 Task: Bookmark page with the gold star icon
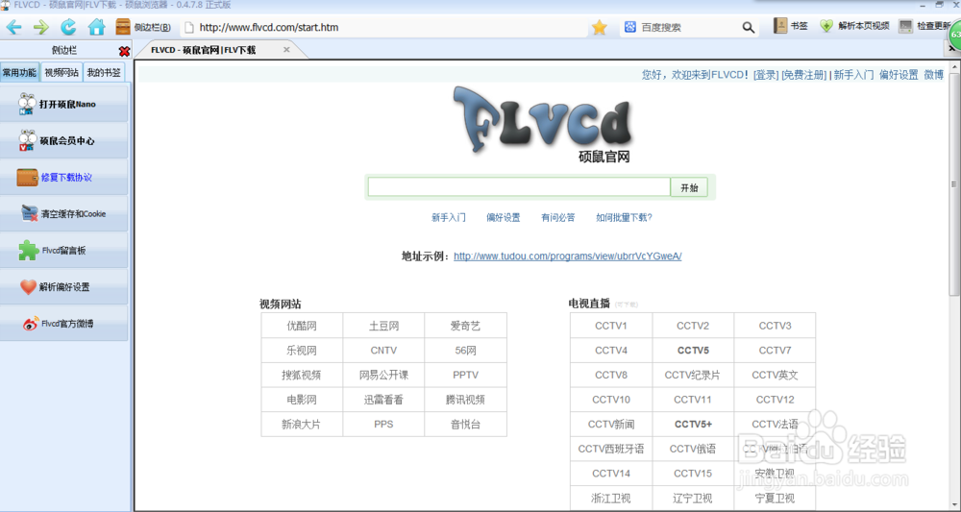point(600,27)
